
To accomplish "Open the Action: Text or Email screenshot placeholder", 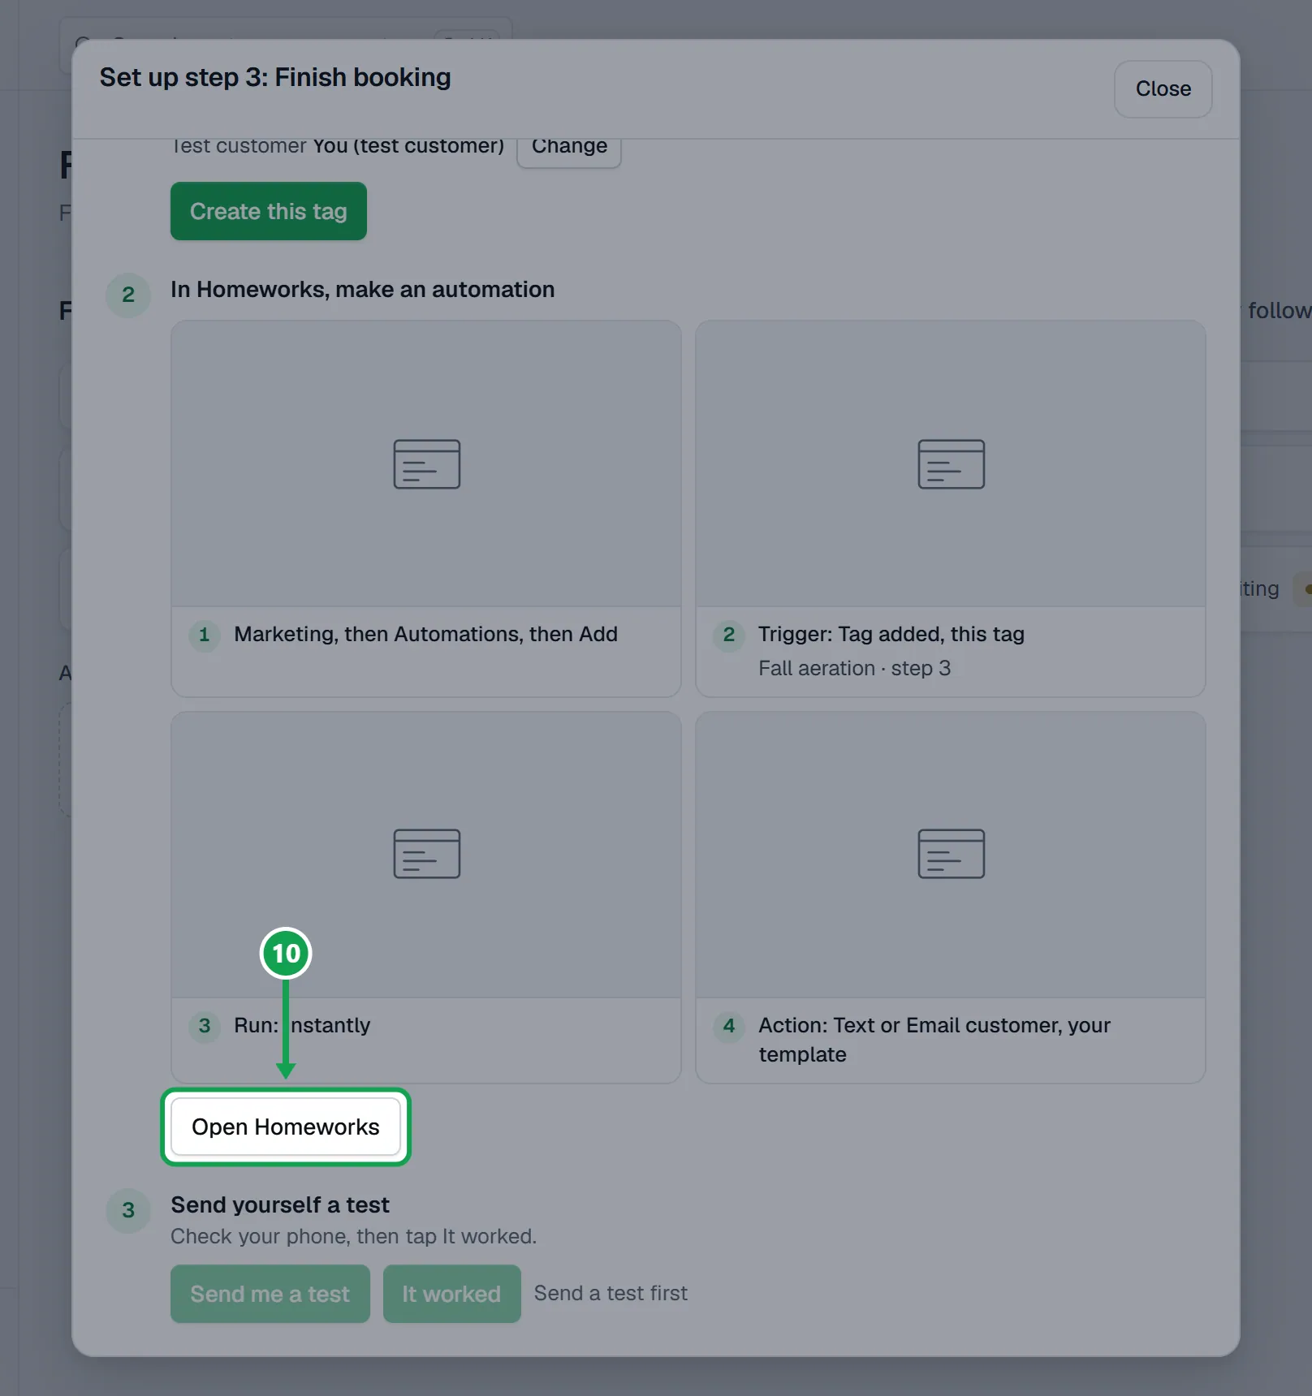I will click(951, 854).
